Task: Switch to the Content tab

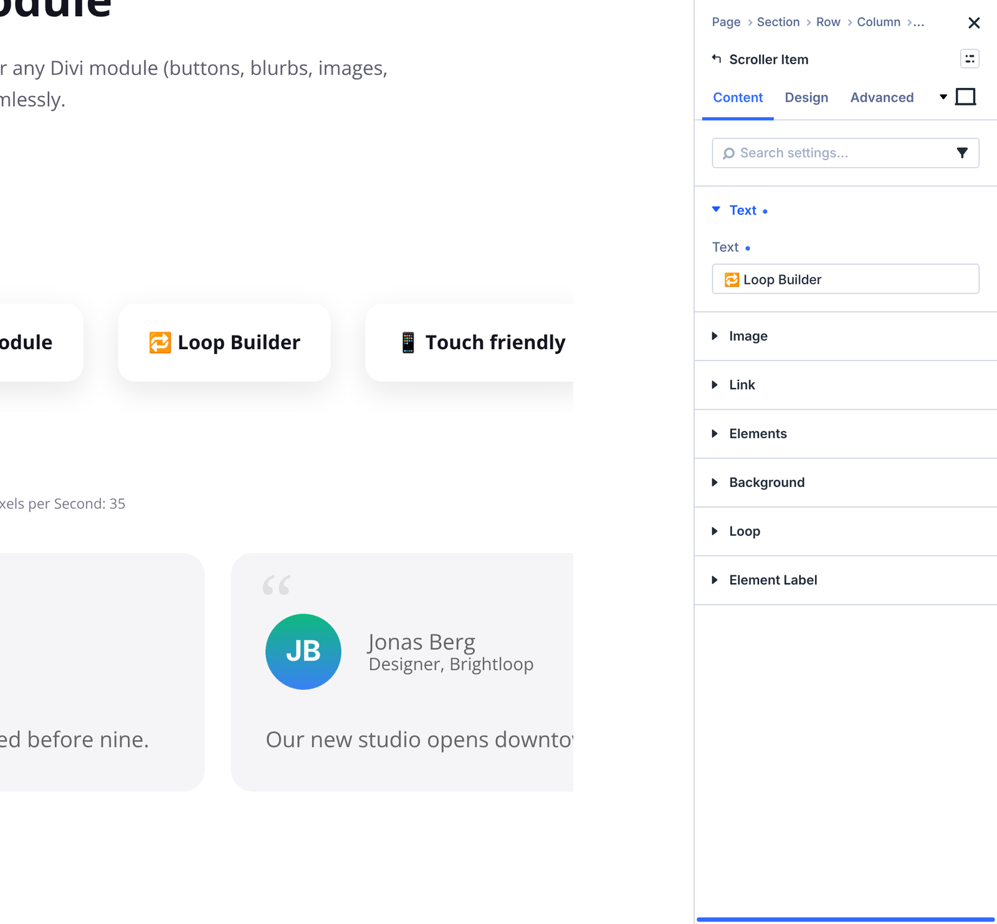Action: (x=738, y=98)
